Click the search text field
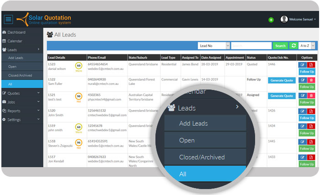Viewport: 320px width, 195px height. pyautogui.click(x=251, y=46)
